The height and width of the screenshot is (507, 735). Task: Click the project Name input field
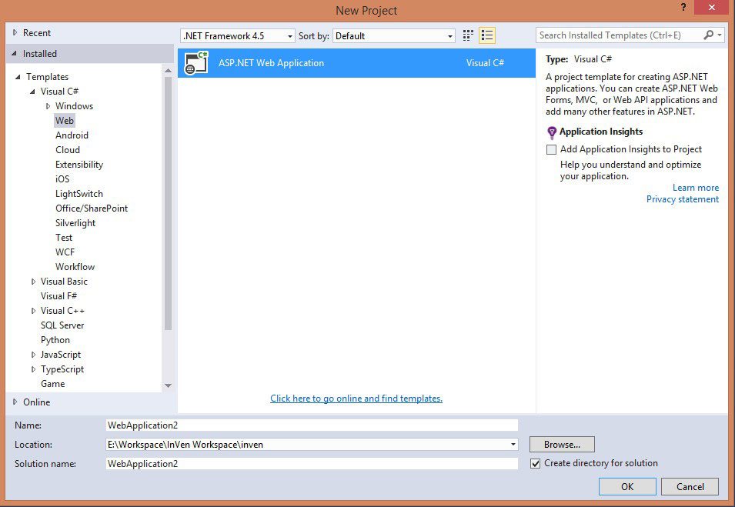(x=312, y=425)
